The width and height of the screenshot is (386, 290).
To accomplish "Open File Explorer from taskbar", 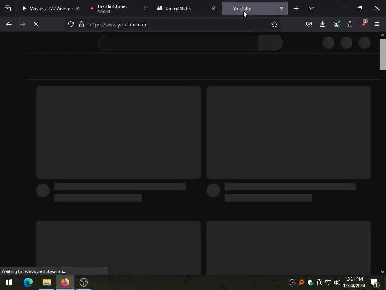I will click(46, 282).
